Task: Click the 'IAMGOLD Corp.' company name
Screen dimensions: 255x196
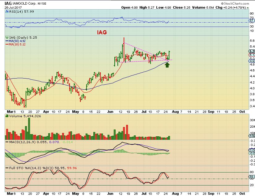Action: click(24, 4)
